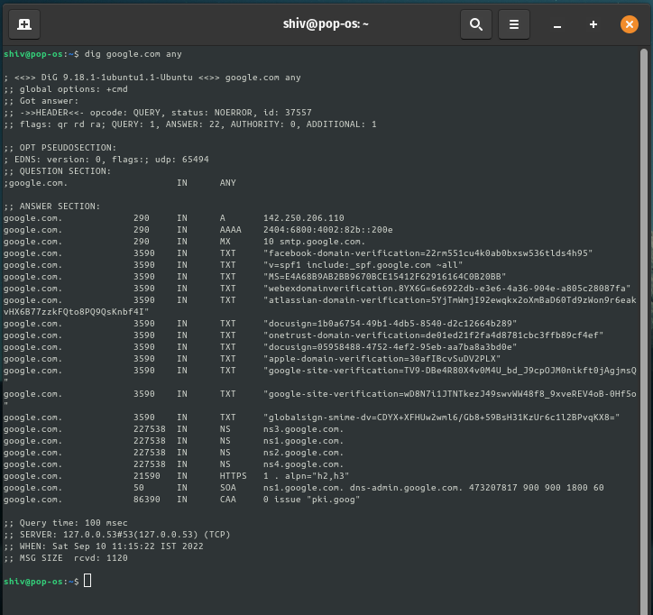
Task: Click the v=spf1 TXT record value
Action: tap(363, 265)
